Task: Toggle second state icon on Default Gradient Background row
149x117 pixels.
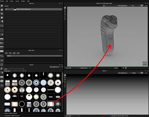Action: point(8,9)
